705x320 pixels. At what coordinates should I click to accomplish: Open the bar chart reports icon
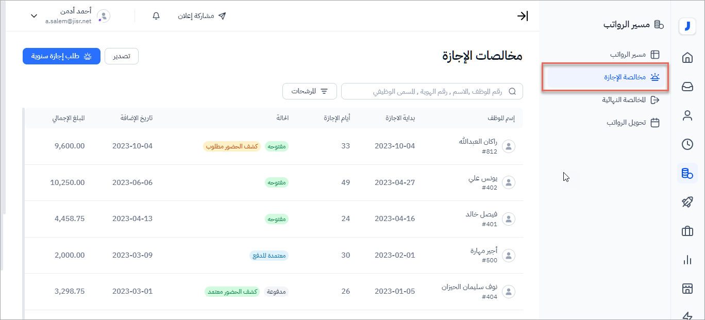(687, 260)
